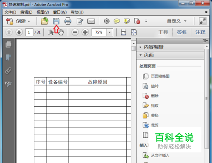212x163 pixels.
Task: Open the 视图(V) menu
Action: tap(43, 12)
